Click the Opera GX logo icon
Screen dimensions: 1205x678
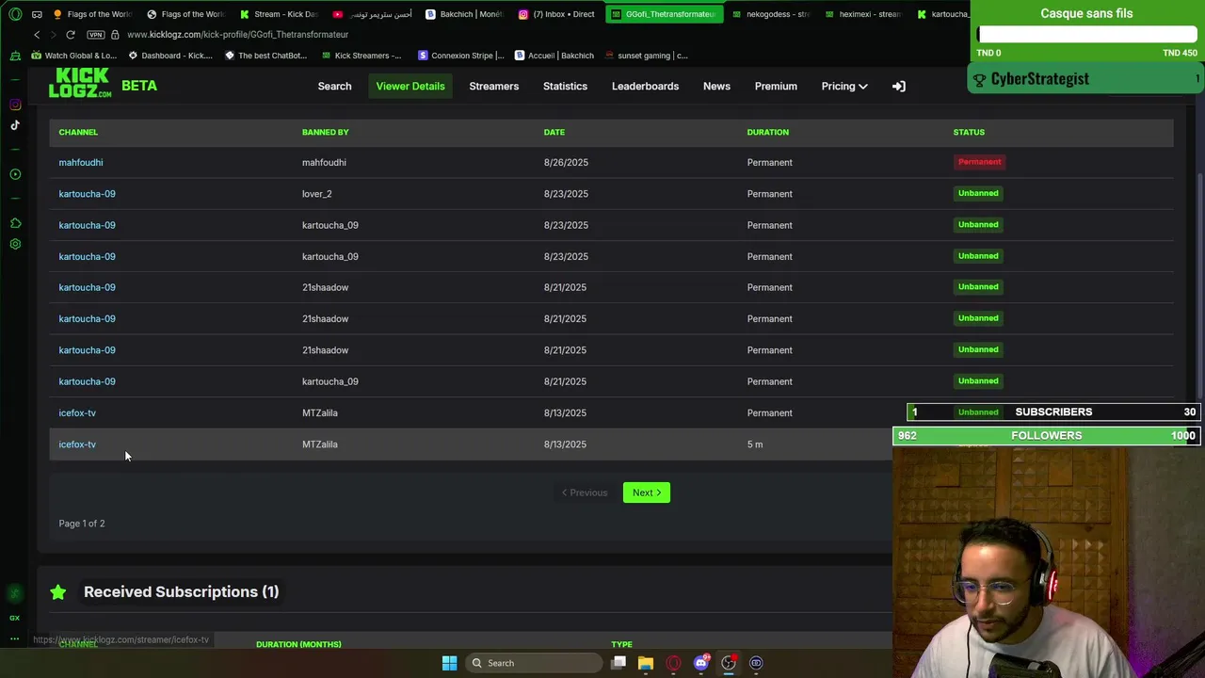(x=15, y=14)
